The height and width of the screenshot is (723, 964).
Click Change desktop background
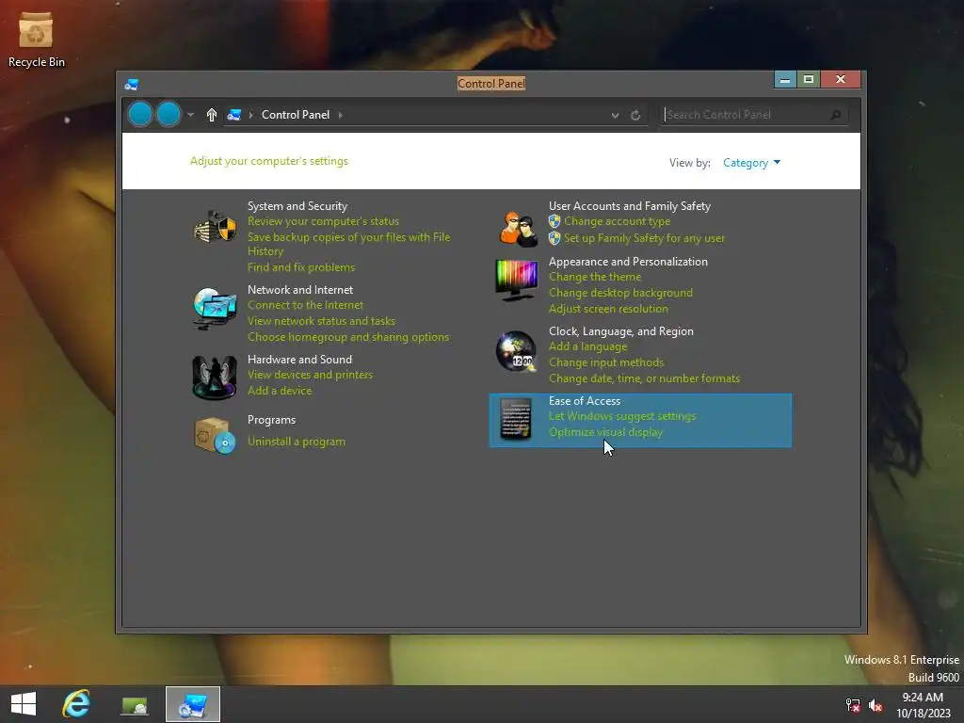620,293
